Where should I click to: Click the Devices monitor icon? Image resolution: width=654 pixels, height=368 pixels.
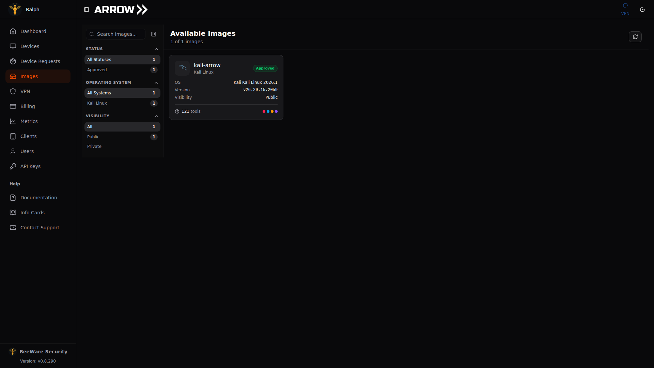click(13, 46)
